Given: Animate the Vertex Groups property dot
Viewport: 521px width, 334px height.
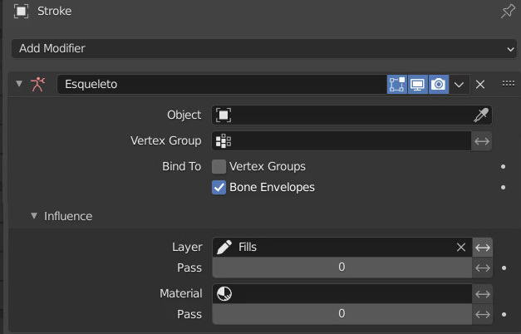Looking at the screenshot, I should tap(503, 166).
